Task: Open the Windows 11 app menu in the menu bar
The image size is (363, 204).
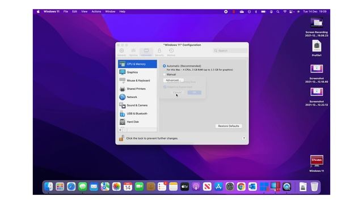Action: coord(52,11)
